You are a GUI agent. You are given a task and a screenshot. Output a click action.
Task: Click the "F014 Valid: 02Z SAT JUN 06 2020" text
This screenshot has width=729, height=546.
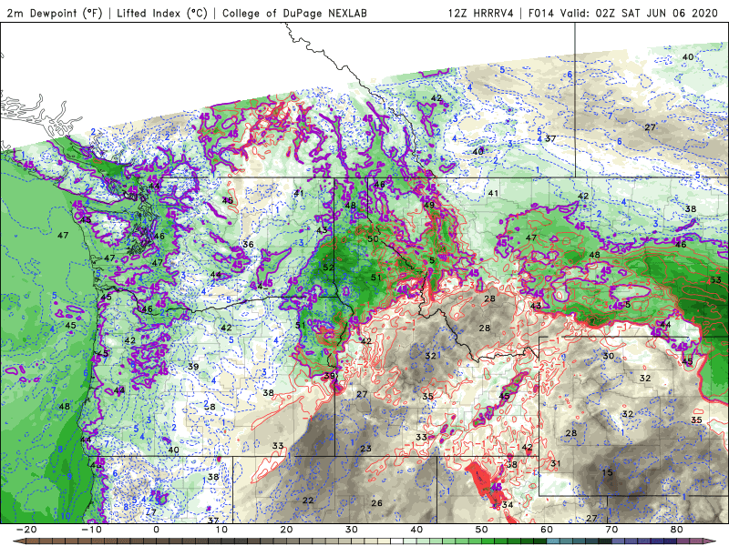[623, 13]
